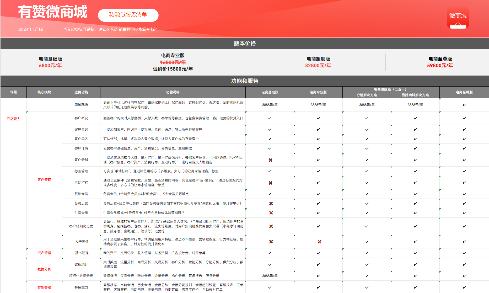Click the 客户管理 module label
The width and height of the screenshot is (489, 293).
point(44,180)
